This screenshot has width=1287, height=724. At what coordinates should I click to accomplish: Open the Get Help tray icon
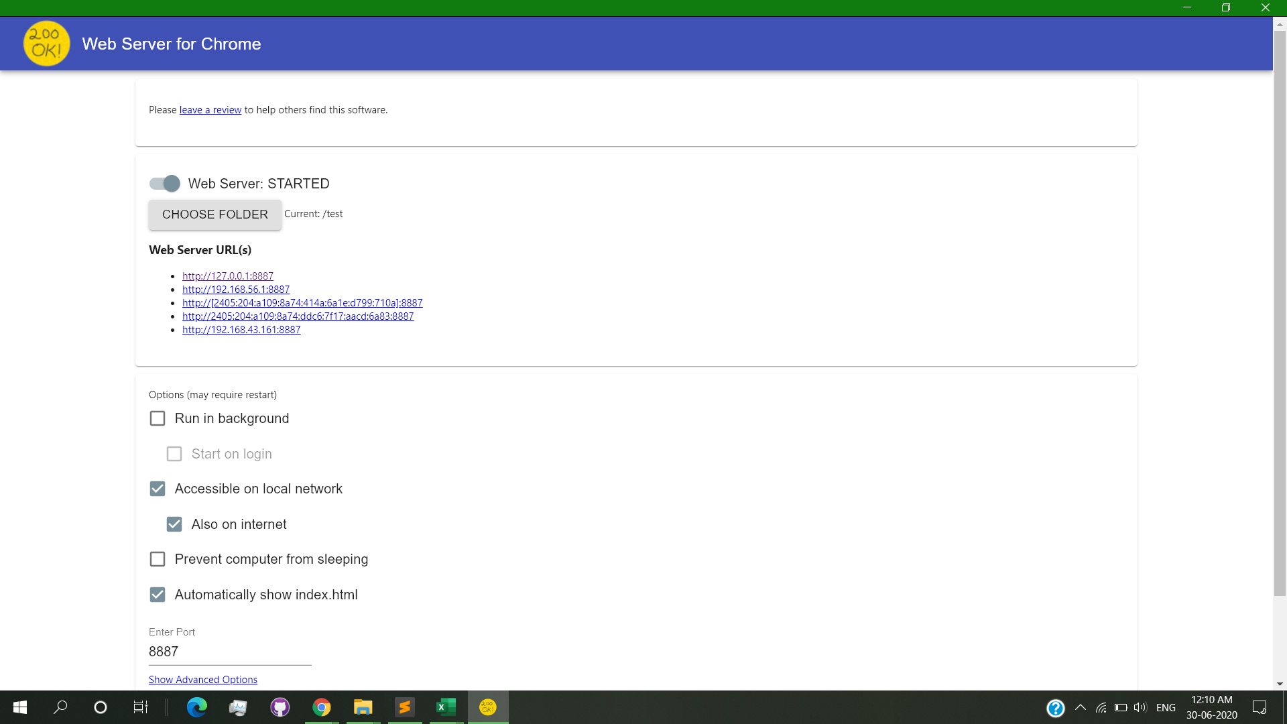point(1055,708)
